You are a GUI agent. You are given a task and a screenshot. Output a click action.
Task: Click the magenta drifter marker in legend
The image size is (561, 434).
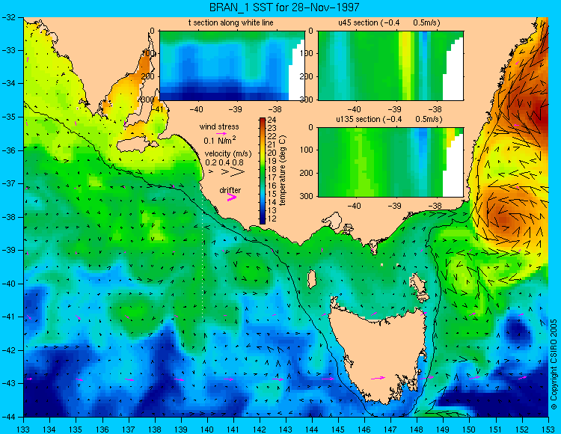pyautogui.click(x=232, y=198)
